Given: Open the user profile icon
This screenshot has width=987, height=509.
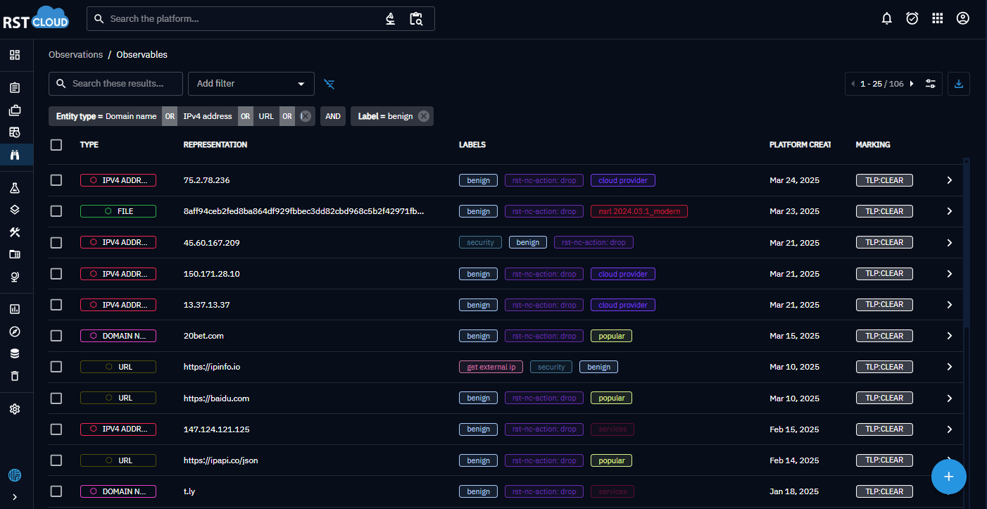Looking at the screenshot, I should tap(963, 19).
